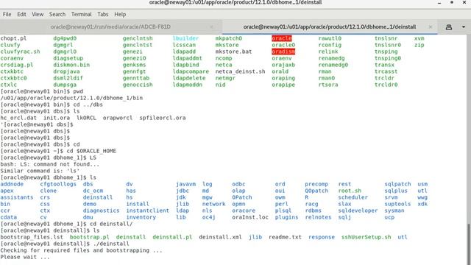Viewport: 471px width, 265px height.
Task: Click 'response' directory name
Action: point(322,237)
